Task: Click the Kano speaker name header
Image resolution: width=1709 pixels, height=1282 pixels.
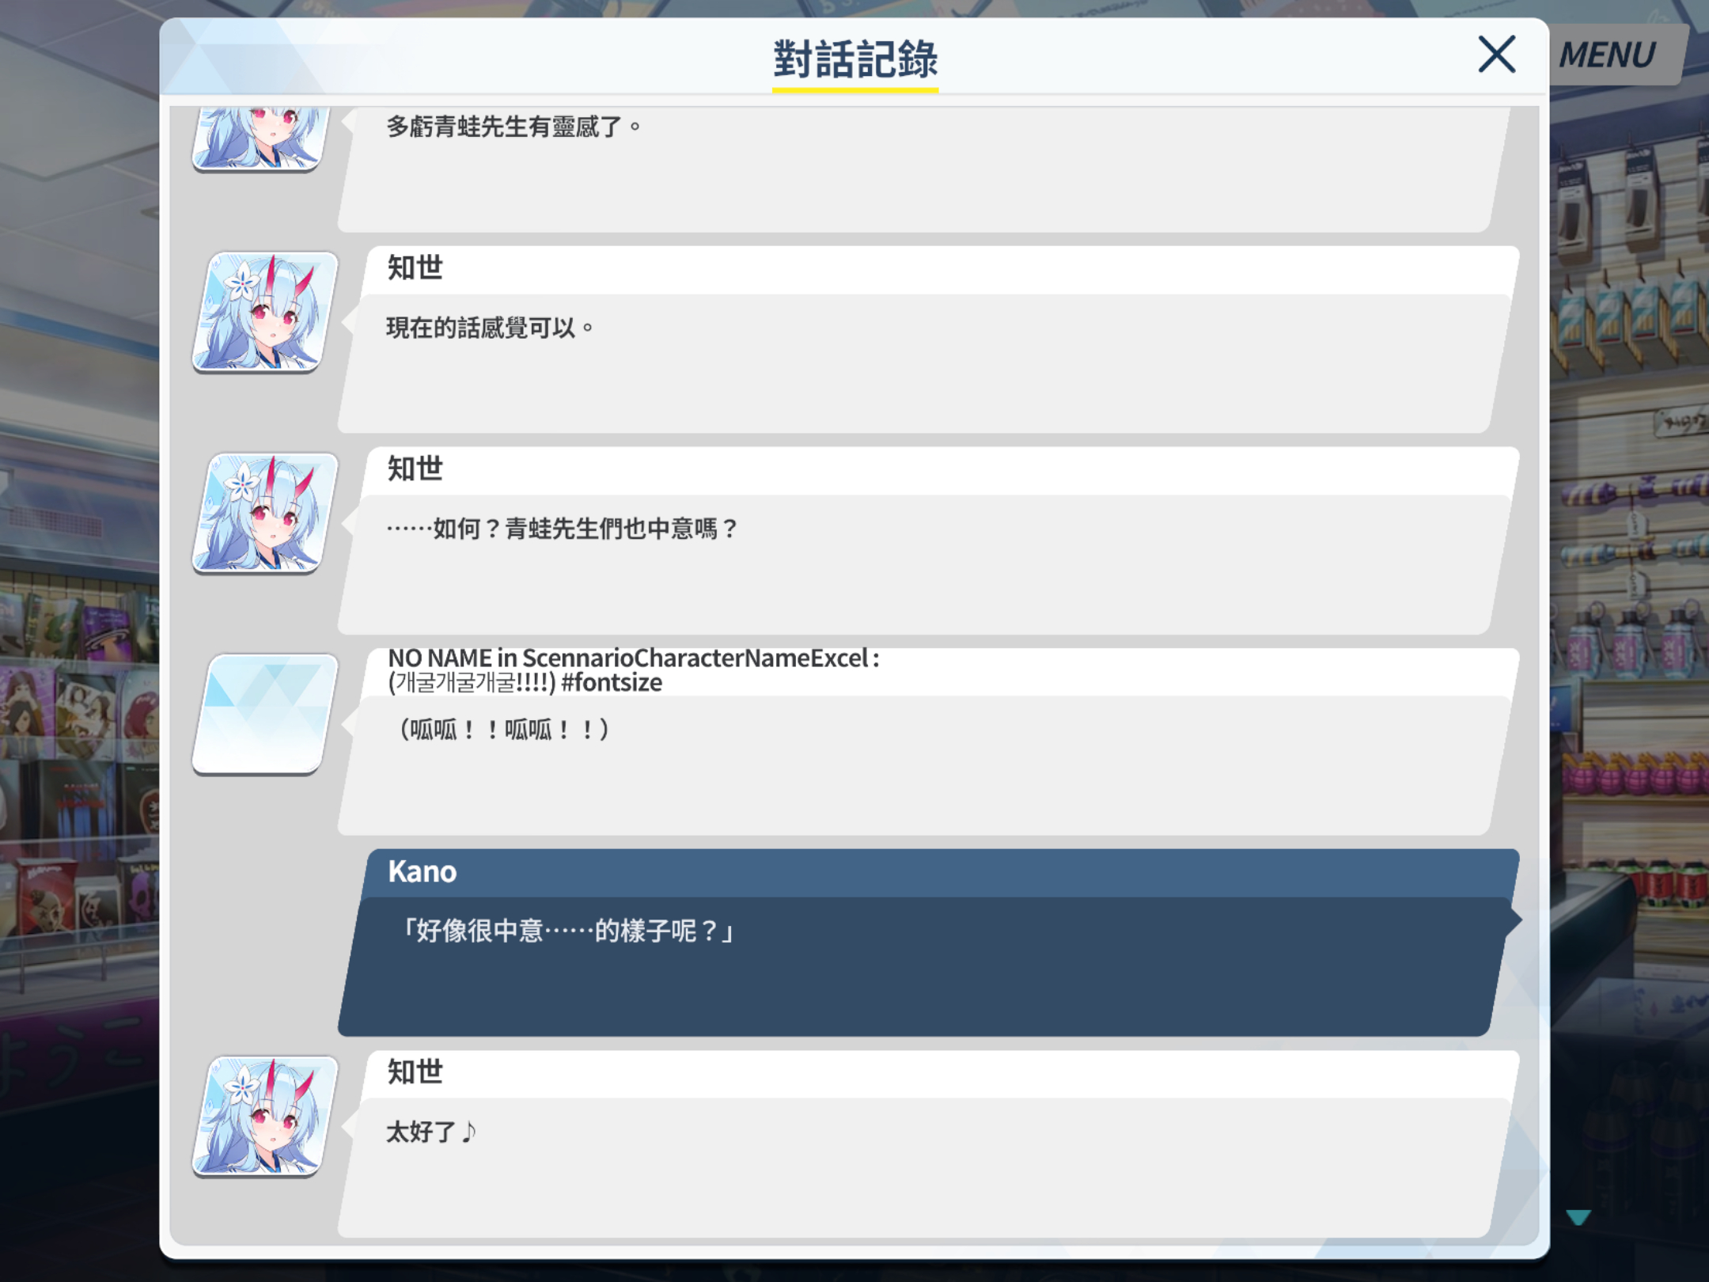Action: pos(422,871)
